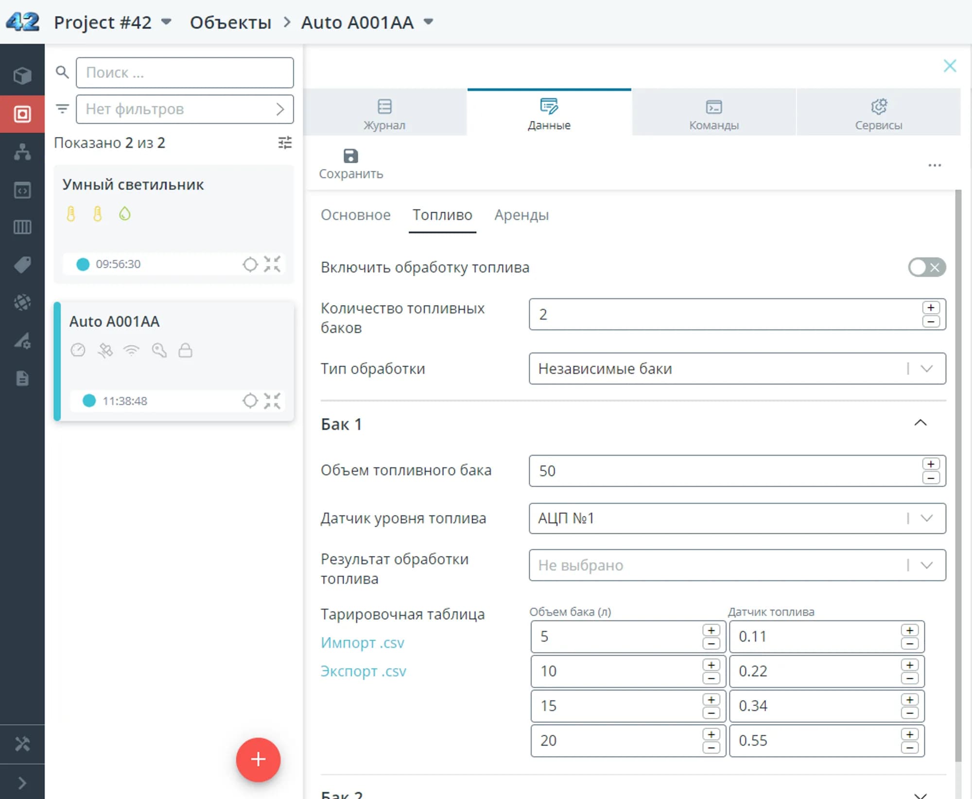This screenshot has width=972, height=799.
Task: Open the tags sidebar icon
Action: pos(22,265)
